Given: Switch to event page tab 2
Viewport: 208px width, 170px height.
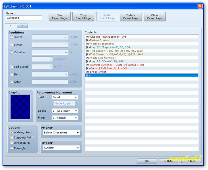Looking at the screenshot, I should tap(22, 26).
